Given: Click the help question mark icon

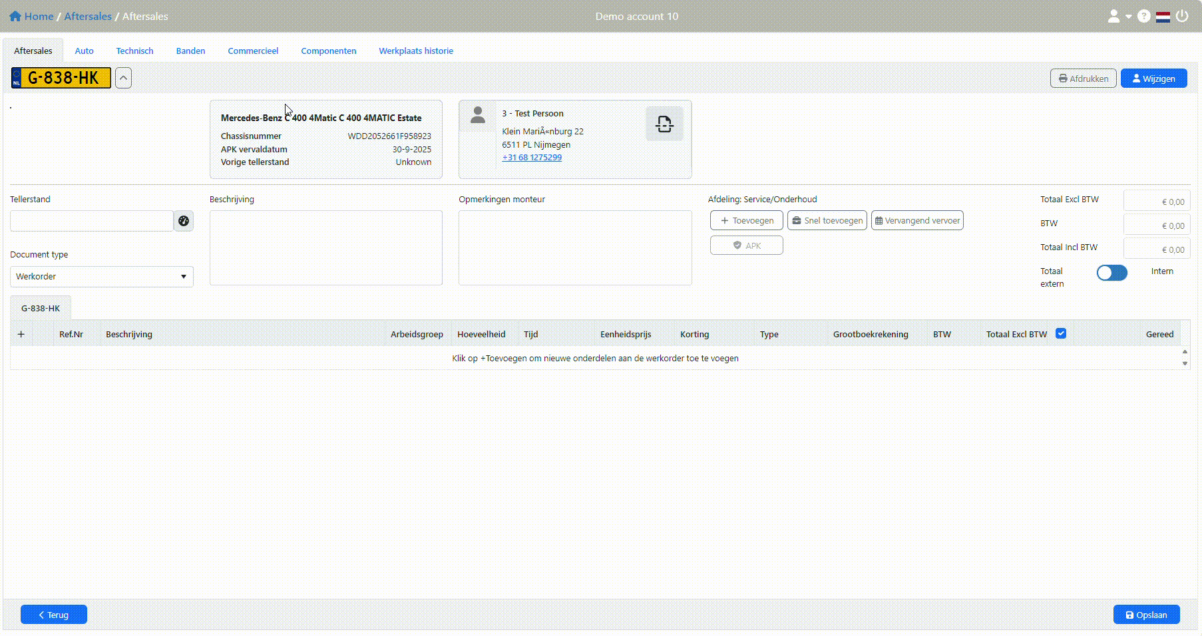Looking at the screenshot, I should [x=1143, y=16].
